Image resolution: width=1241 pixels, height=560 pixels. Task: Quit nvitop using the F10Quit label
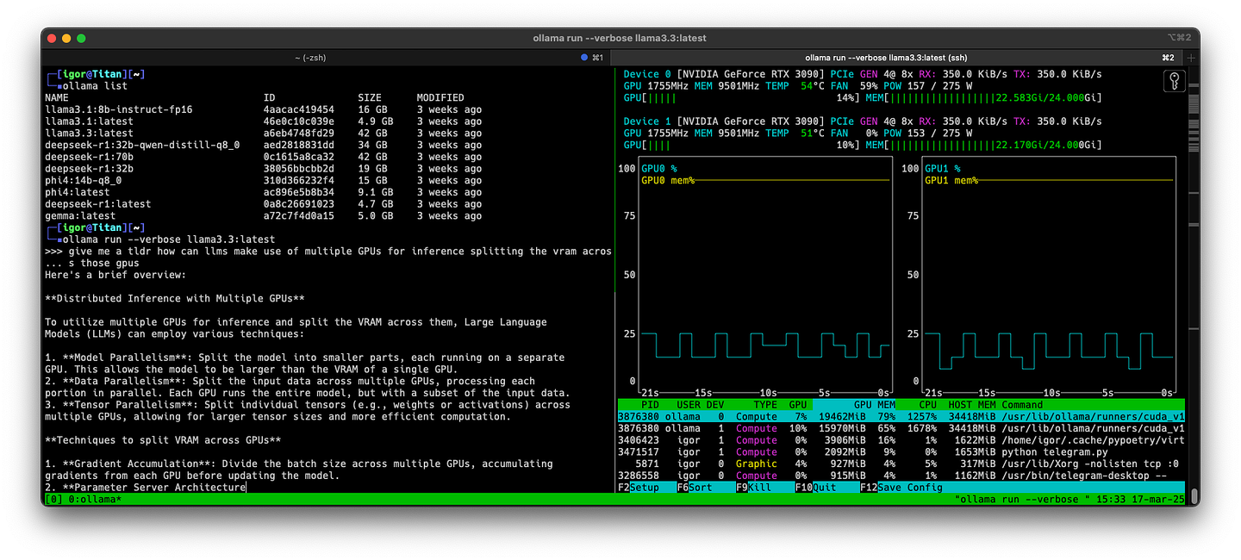815,487
